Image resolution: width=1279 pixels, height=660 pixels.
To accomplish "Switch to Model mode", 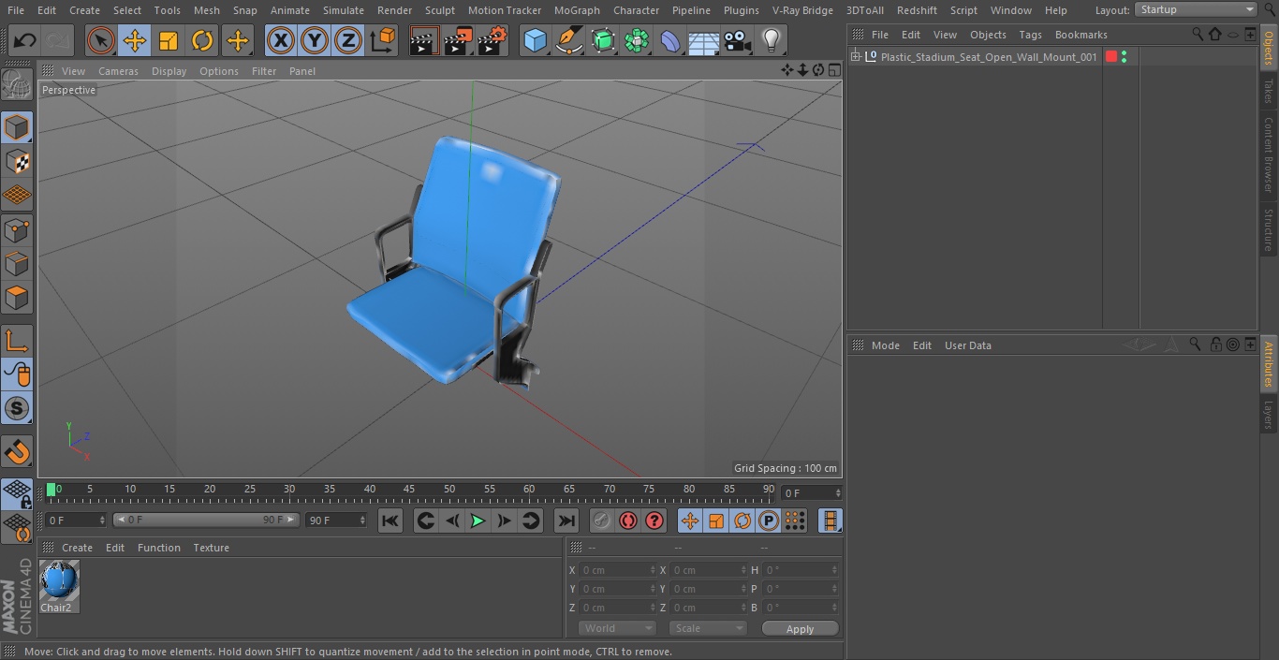I will pos(17,127).
